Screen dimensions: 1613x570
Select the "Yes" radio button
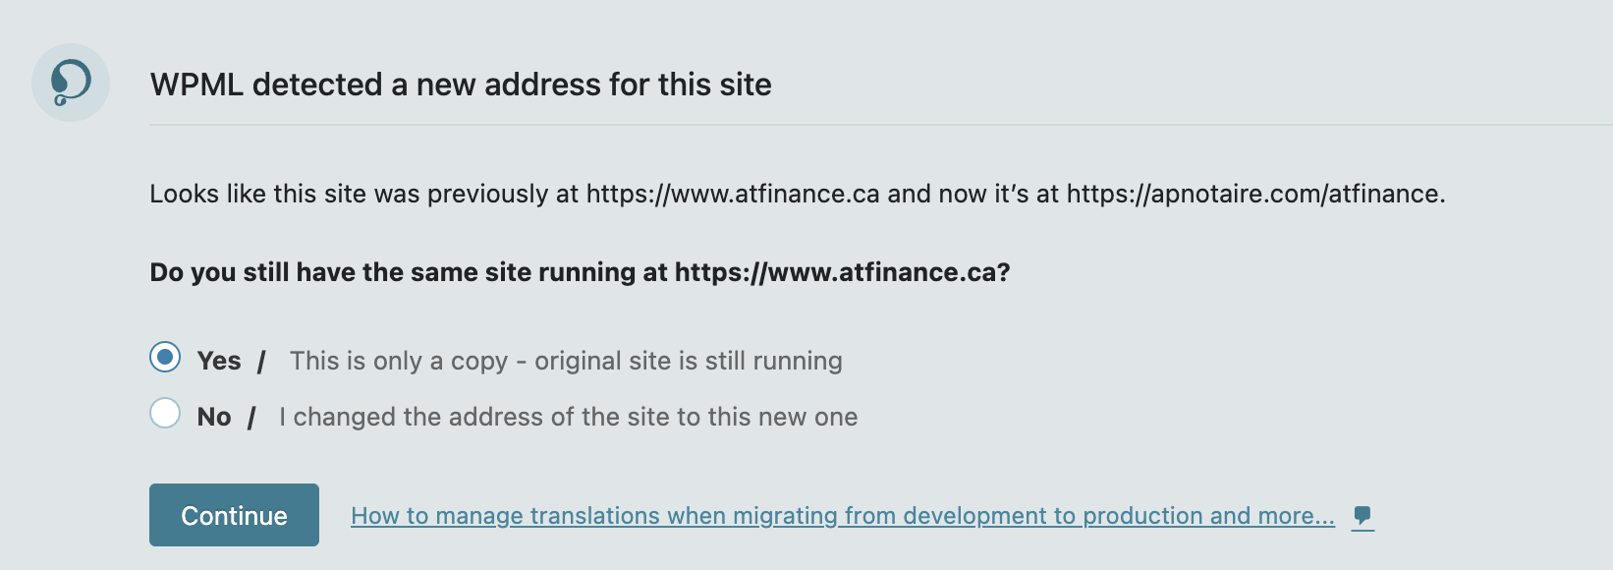tap(165, 358)
